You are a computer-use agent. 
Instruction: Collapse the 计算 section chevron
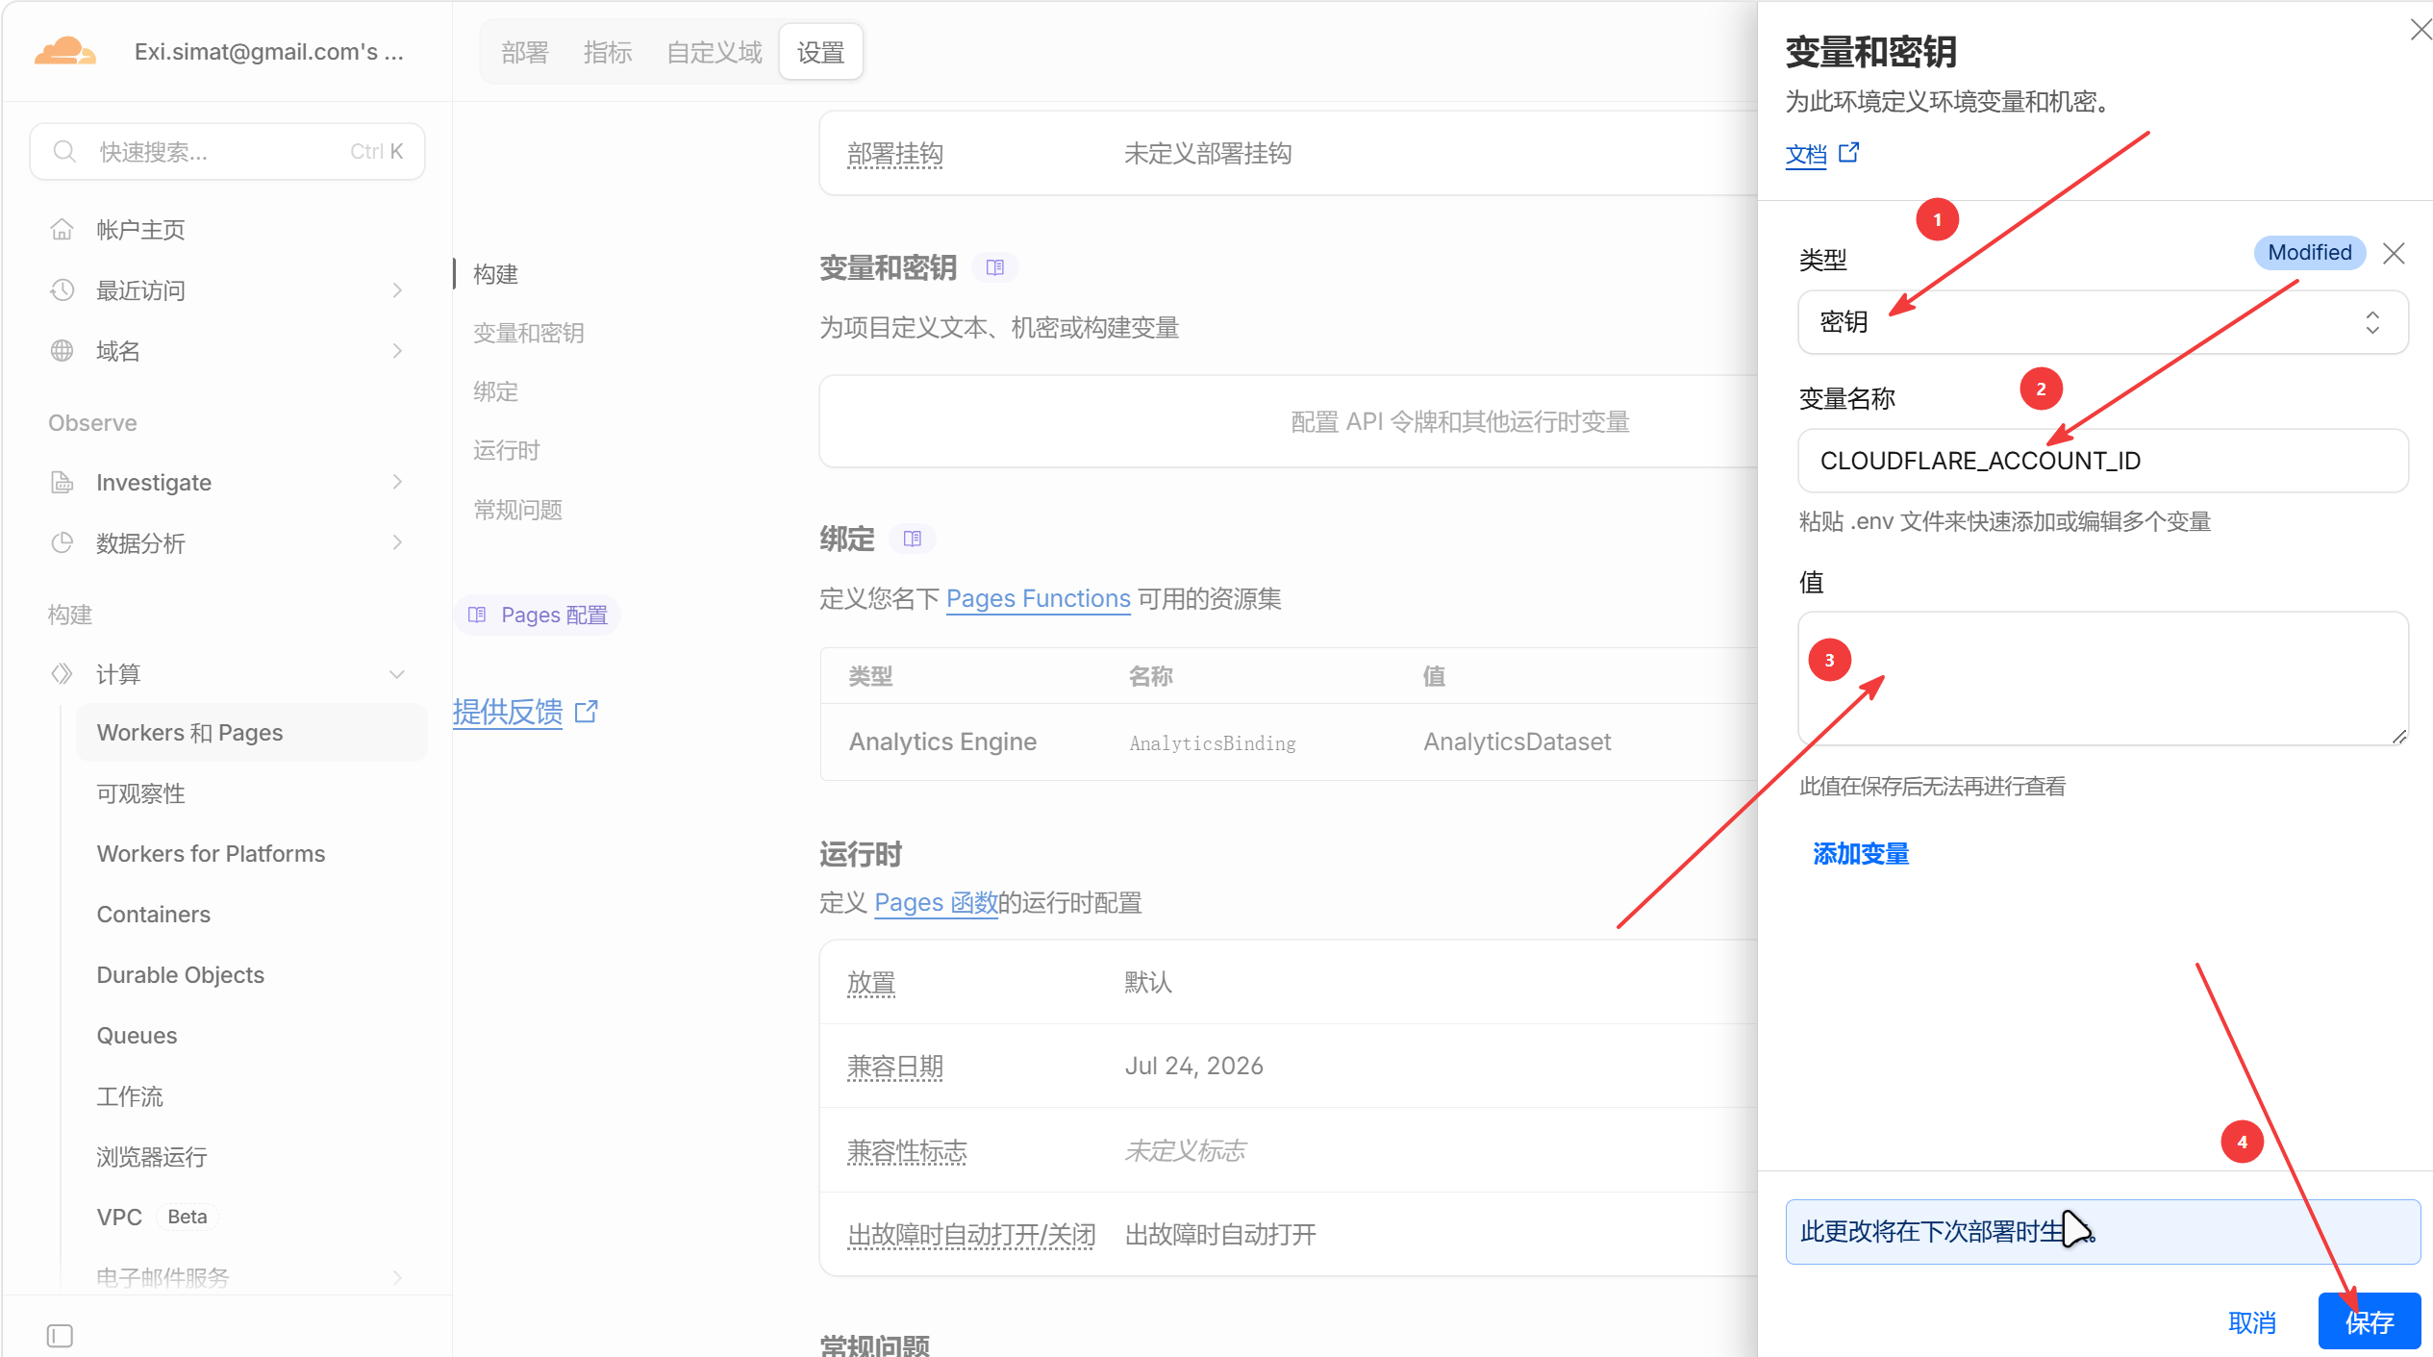pos(397,674)
